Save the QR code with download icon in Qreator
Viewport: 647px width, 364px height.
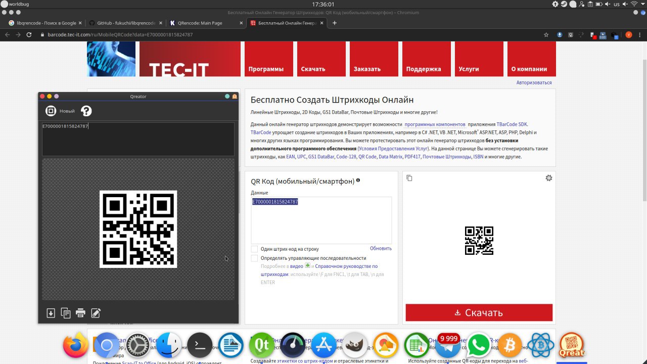pyautogui.click(x=51, y=313)
